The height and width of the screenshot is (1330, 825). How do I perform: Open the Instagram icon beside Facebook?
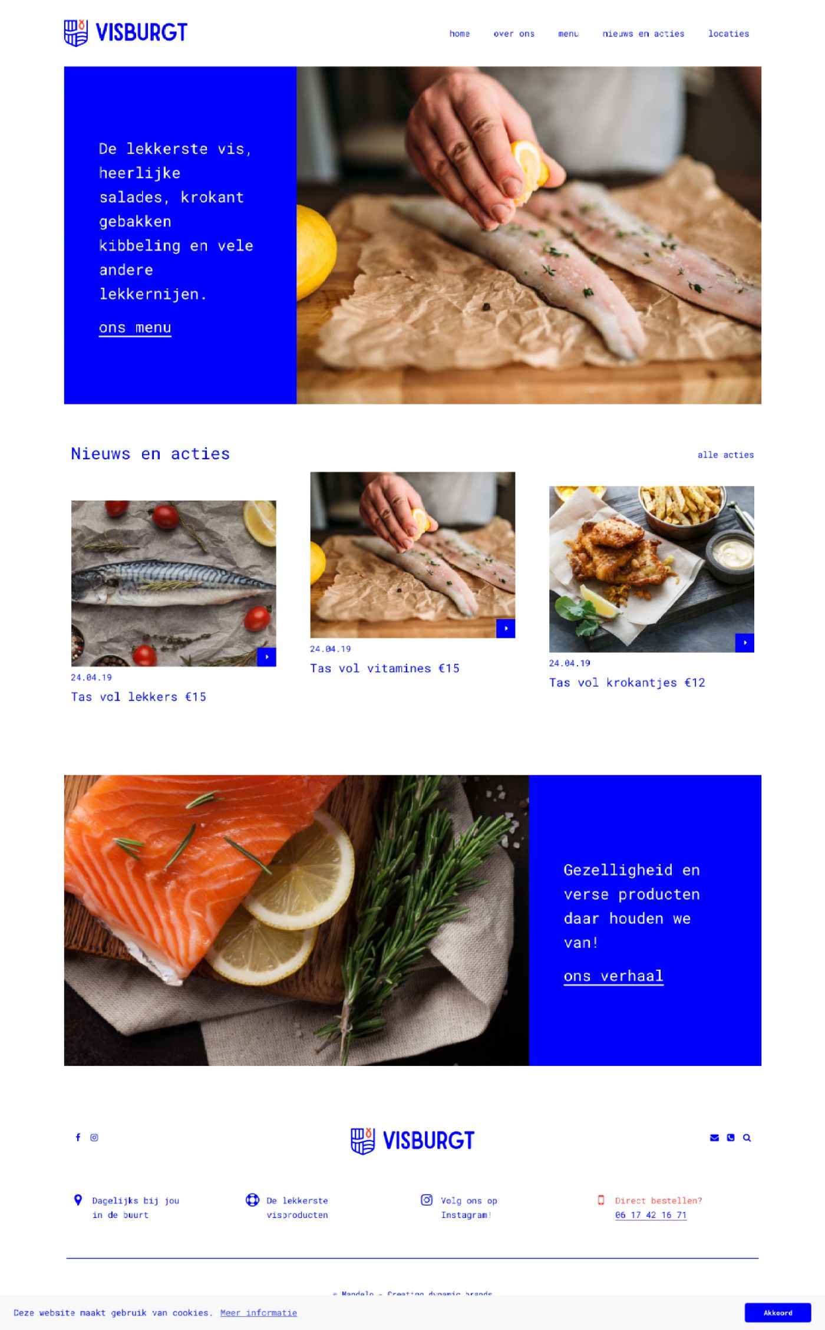(94, 1137)
